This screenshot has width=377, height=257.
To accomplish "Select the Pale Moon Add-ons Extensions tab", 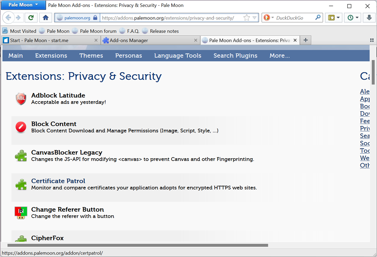I will click(x=250, y=40).
